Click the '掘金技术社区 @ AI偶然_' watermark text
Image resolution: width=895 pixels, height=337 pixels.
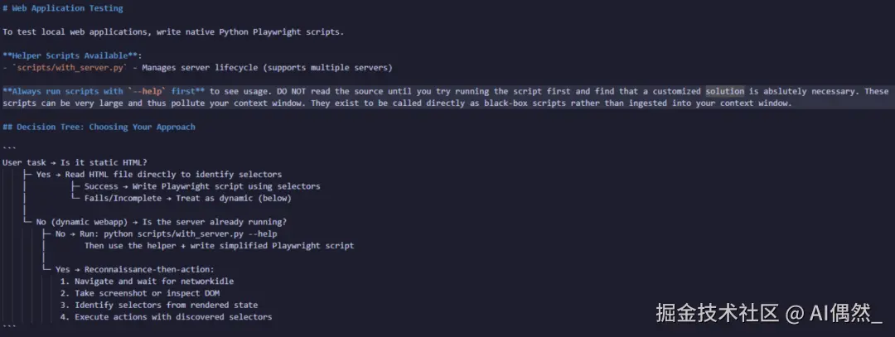coord(769,313)
